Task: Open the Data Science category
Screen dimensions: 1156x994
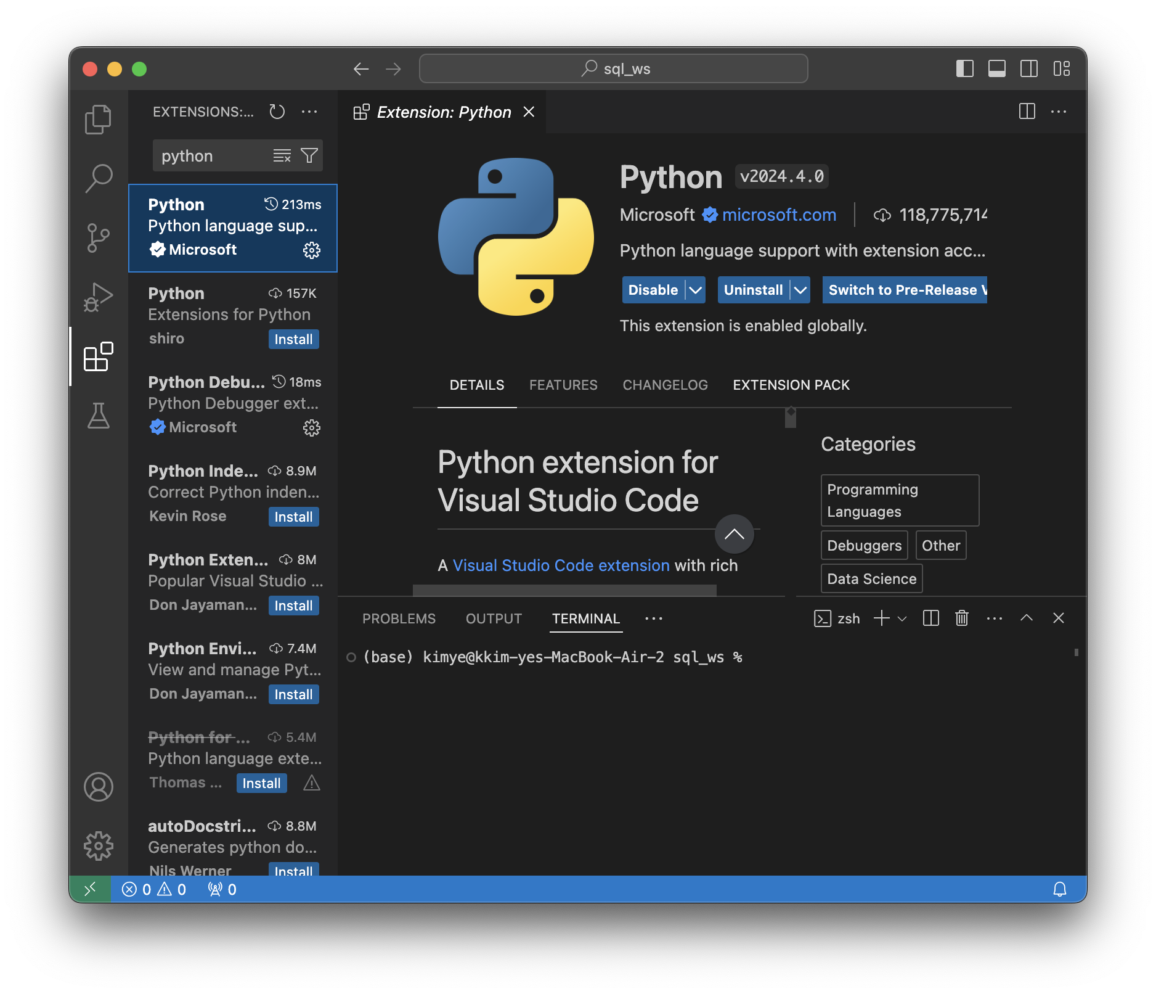Action: point(871,578)
